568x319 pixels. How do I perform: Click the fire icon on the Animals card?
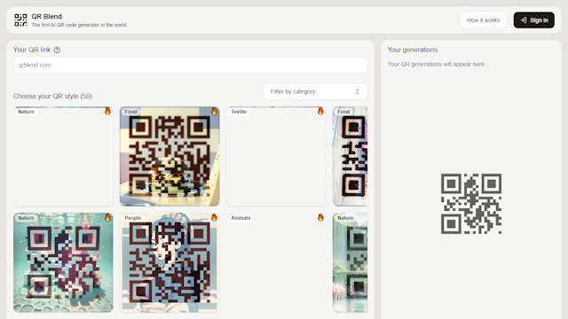(320, 217)
